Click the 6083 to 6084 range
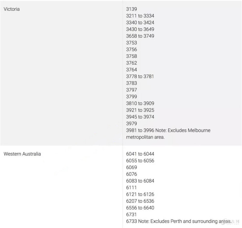This screenshot has height=228, width=242. point(140,181)
